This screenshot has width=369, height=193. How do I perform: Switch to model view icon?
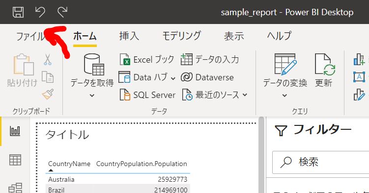tap(15, 188)
